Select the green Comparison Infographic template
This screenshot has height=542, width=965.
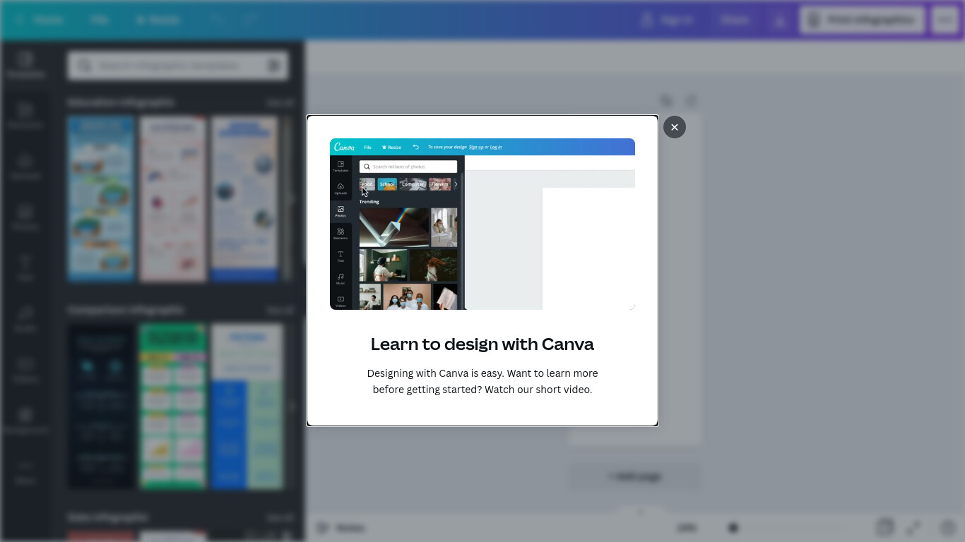(x=173, y=406)
